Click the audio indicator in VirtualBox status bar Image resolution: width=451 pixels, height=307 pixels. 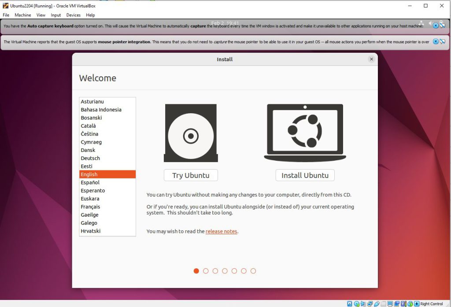pos(363,303)
